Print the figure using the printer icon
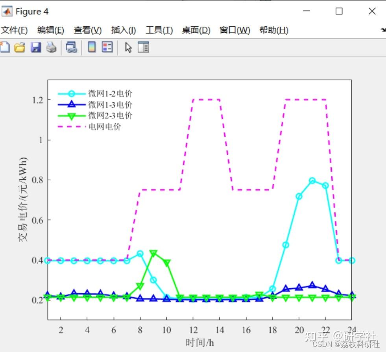The width and height of the screenshot is (386, 352). (51, 47)
